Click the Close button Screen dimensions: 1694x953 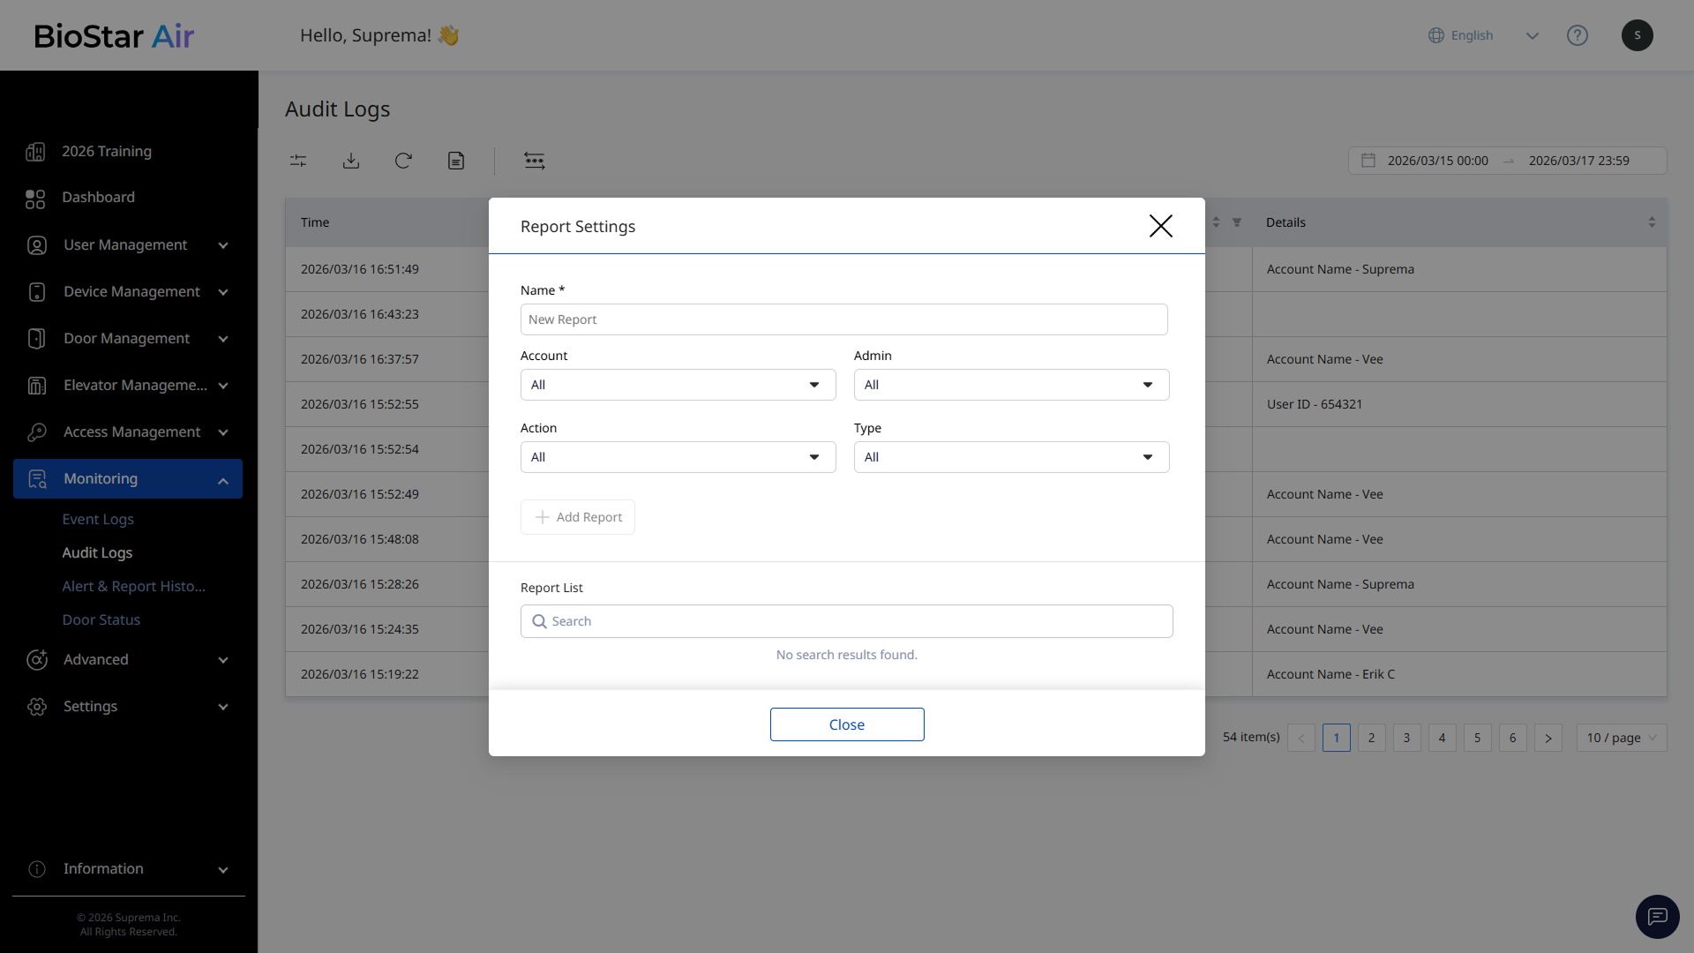pyautogui.click(x=847, y=724)
